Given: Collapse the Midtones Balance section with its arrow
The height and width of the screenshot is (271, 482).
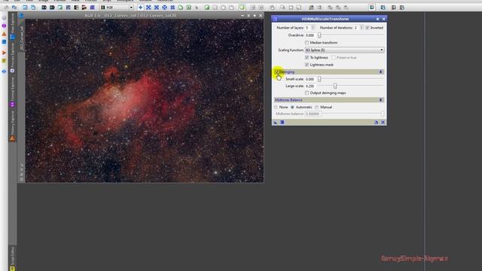Looking at the screenshot, I should click(x=380, y=100).
